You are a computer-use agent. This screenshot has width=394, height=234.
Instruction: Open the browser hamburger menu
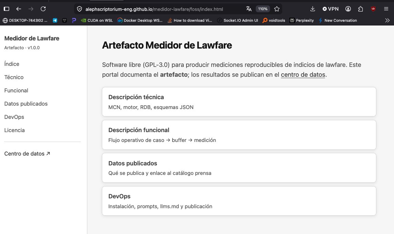pos(386,9)
